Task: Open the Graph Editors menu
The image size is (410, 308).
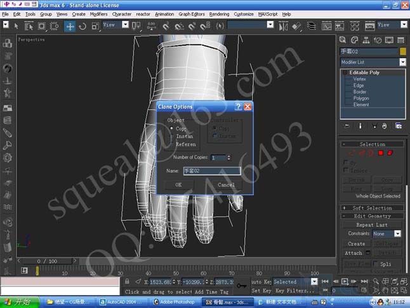Action: coord(192,14)
